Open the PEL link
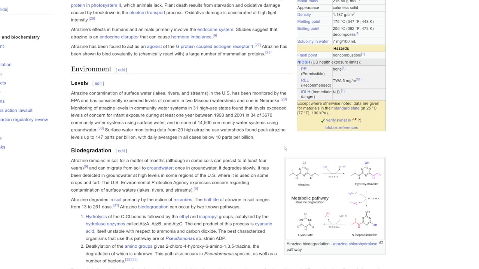This screenshot has height=269, width=479. pyautogui.click(x=305, y=69)
